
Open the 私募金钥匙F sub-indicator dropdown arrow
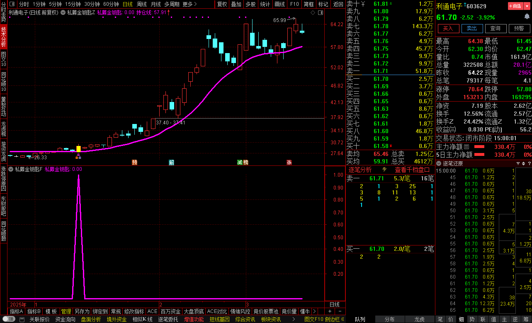click(11, 169)
